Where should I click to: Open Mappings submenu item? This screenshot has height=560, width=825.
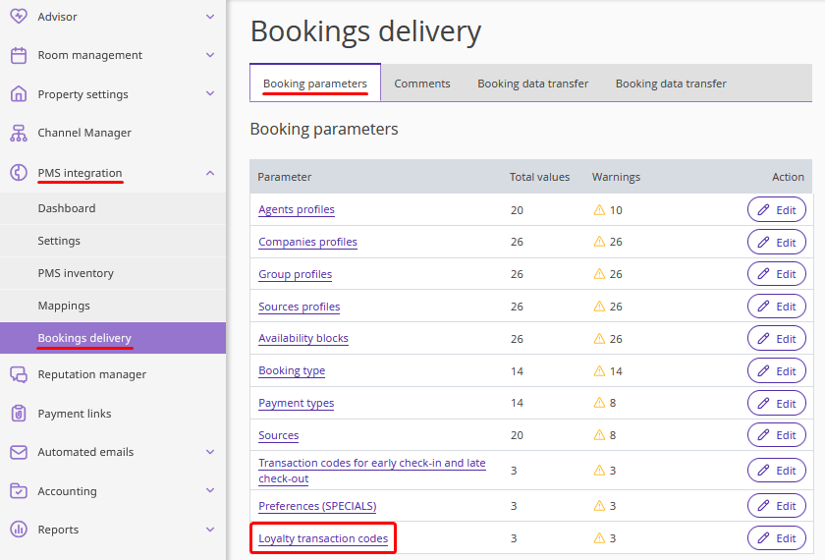113,306
